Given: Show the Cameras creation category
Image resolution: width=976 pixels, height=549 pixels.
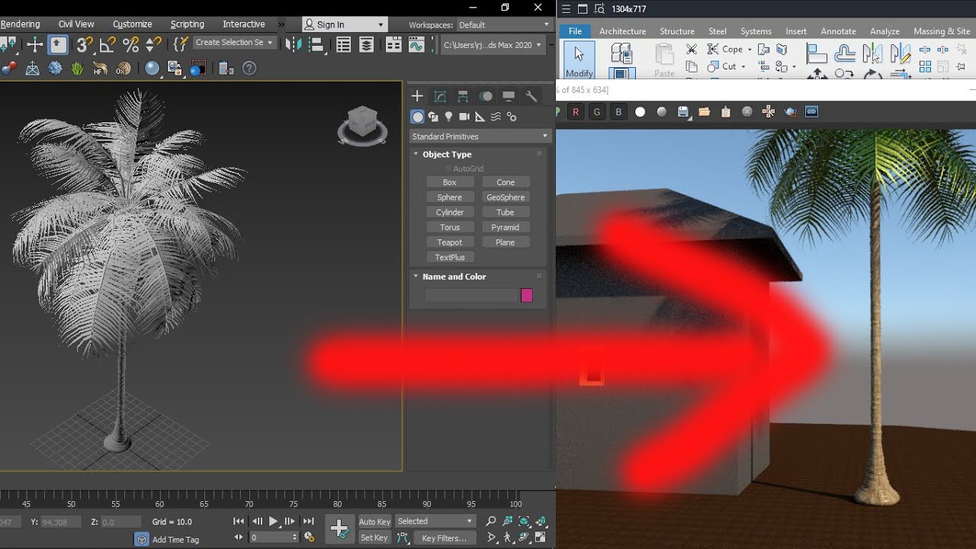Looking at the screenshot, I should tap(464, 117).
